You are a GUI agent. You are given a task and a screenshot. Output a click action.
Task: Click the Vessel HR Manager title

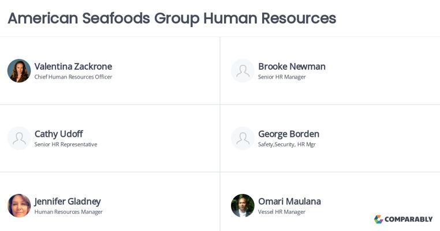282,212
